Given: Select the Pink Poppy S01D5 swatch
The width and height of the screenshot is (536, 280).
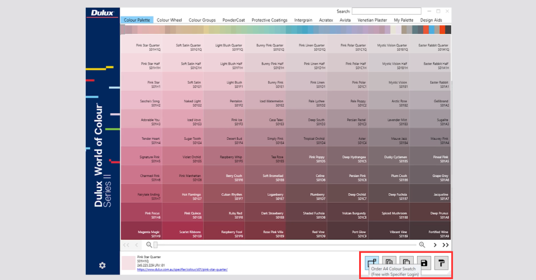Looking at the screenshot, I should (x=306, y=156).
